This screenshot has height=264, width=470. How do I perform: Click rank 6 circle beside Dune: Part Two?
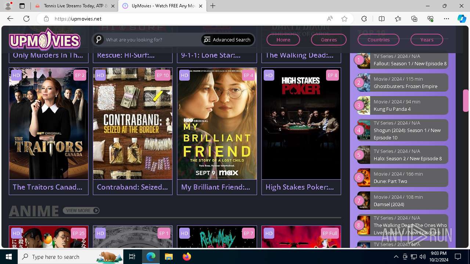[x=359, y=178]
